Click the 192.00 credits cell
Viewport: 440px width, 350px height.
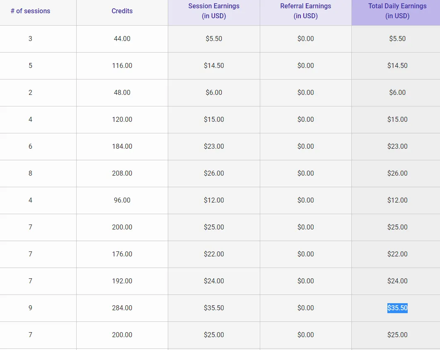point(122,281)
